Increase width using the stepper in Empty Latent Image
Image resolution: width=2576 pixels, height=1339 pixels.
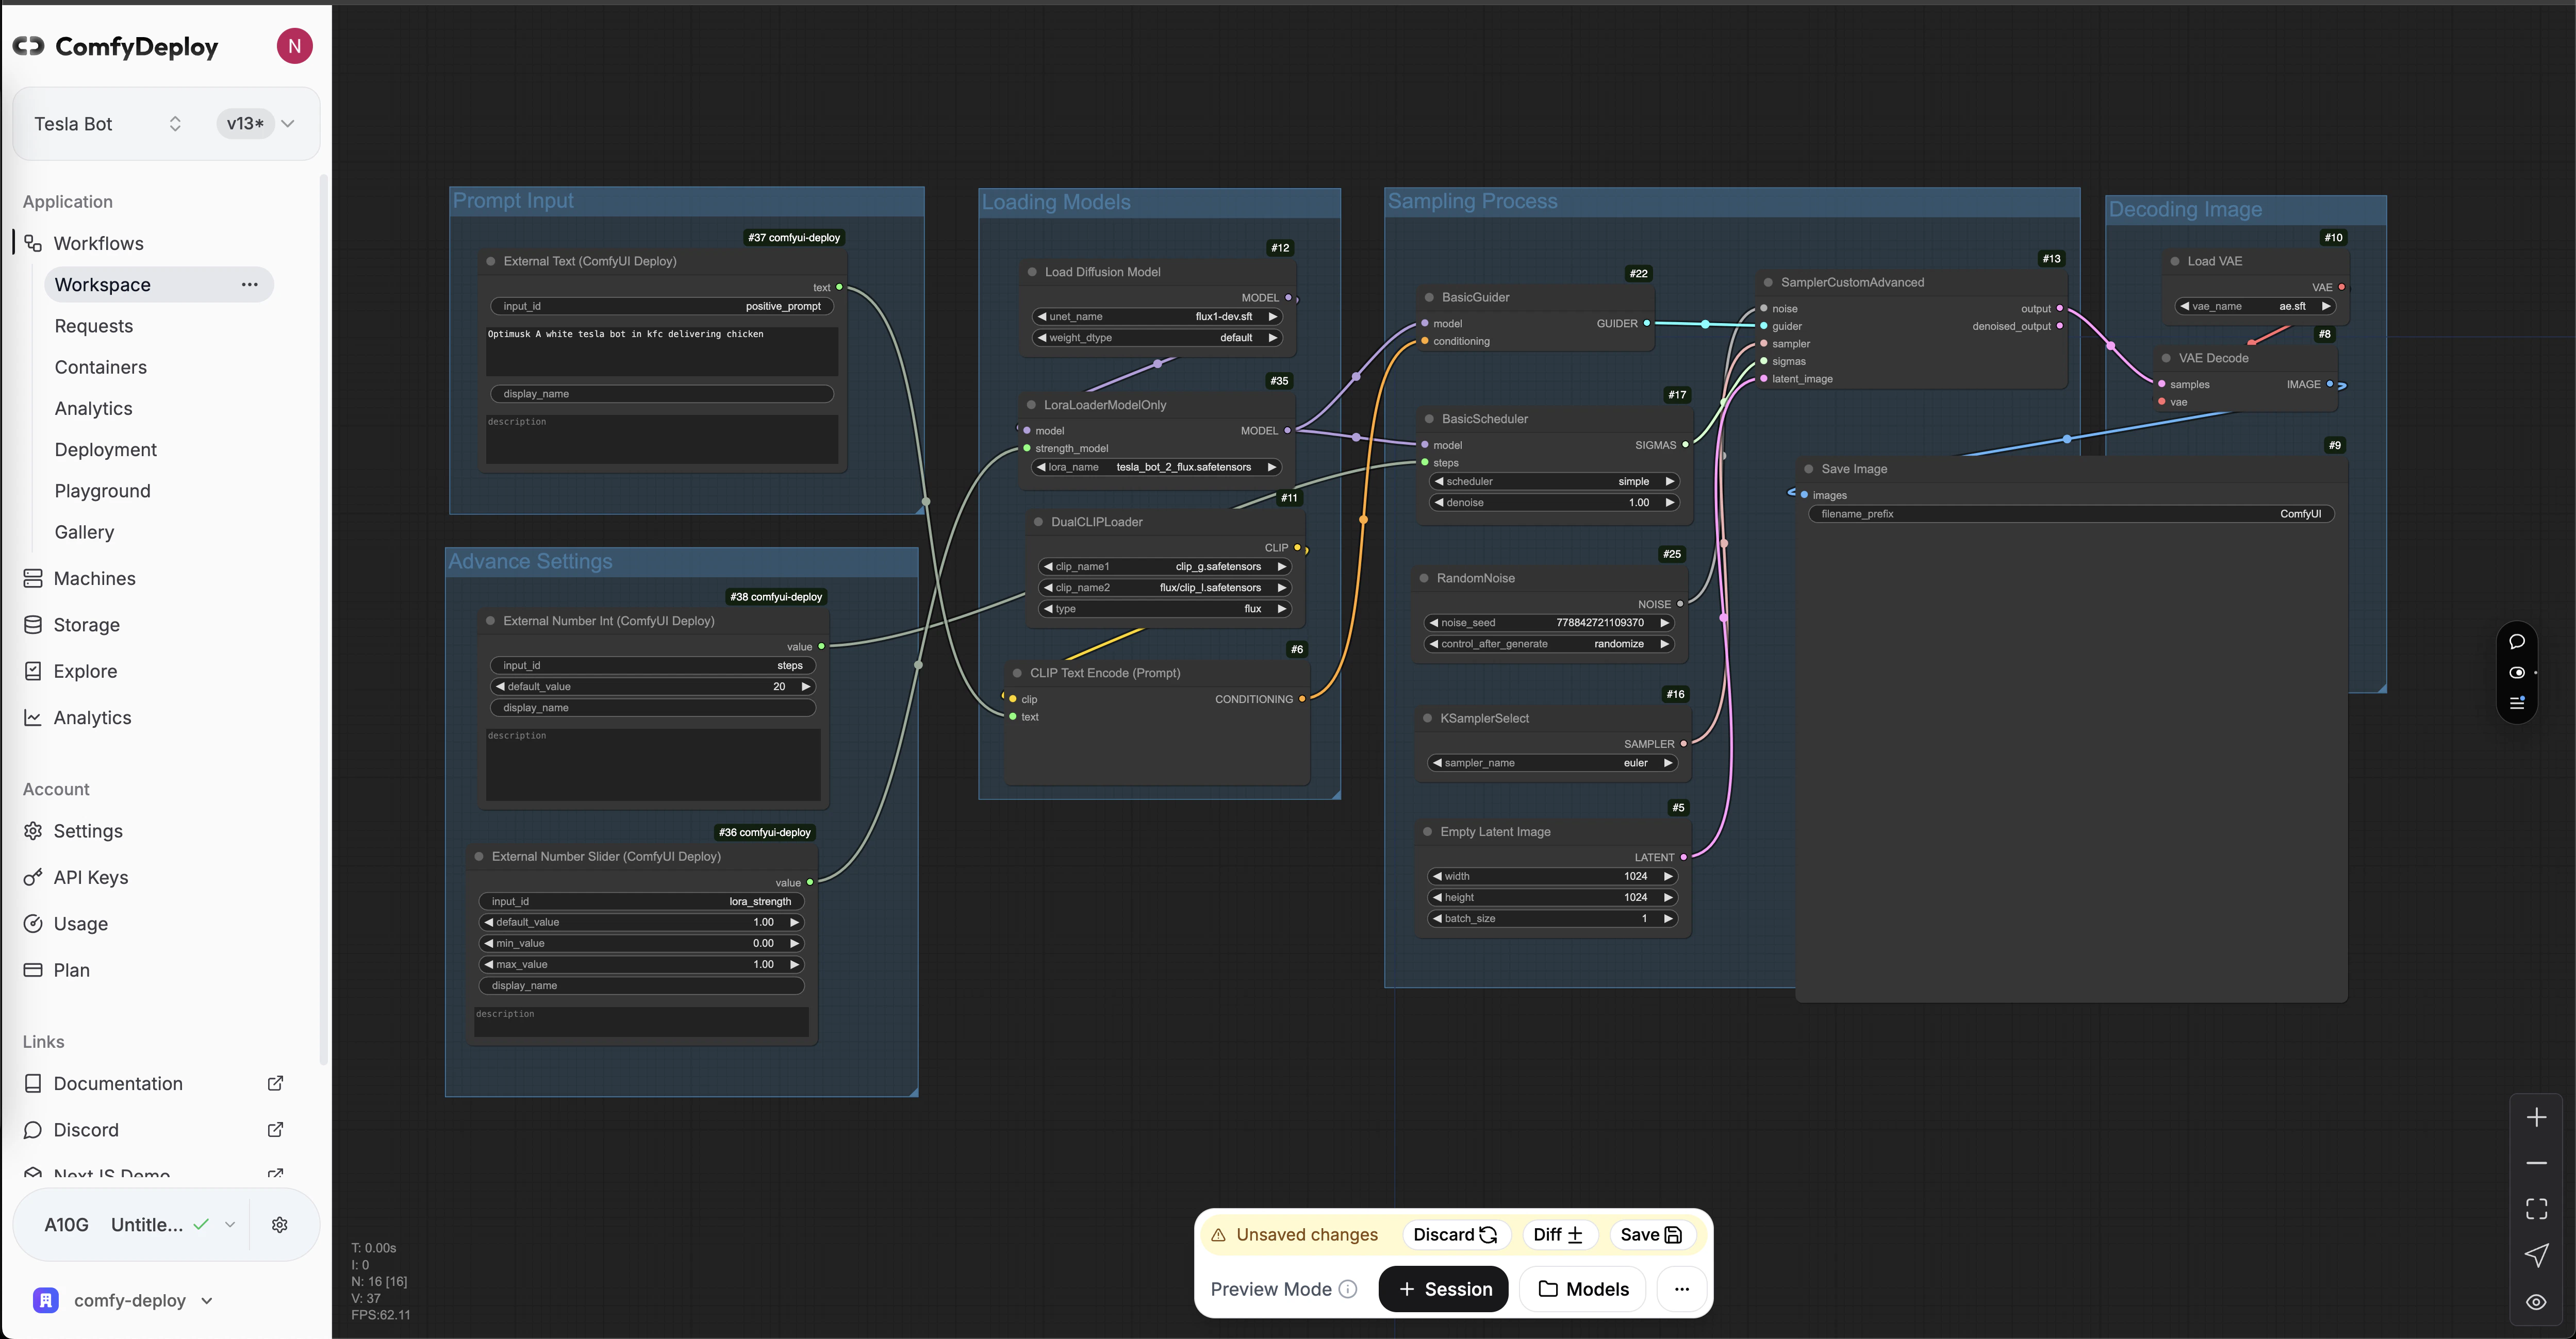pos(1668,876)
